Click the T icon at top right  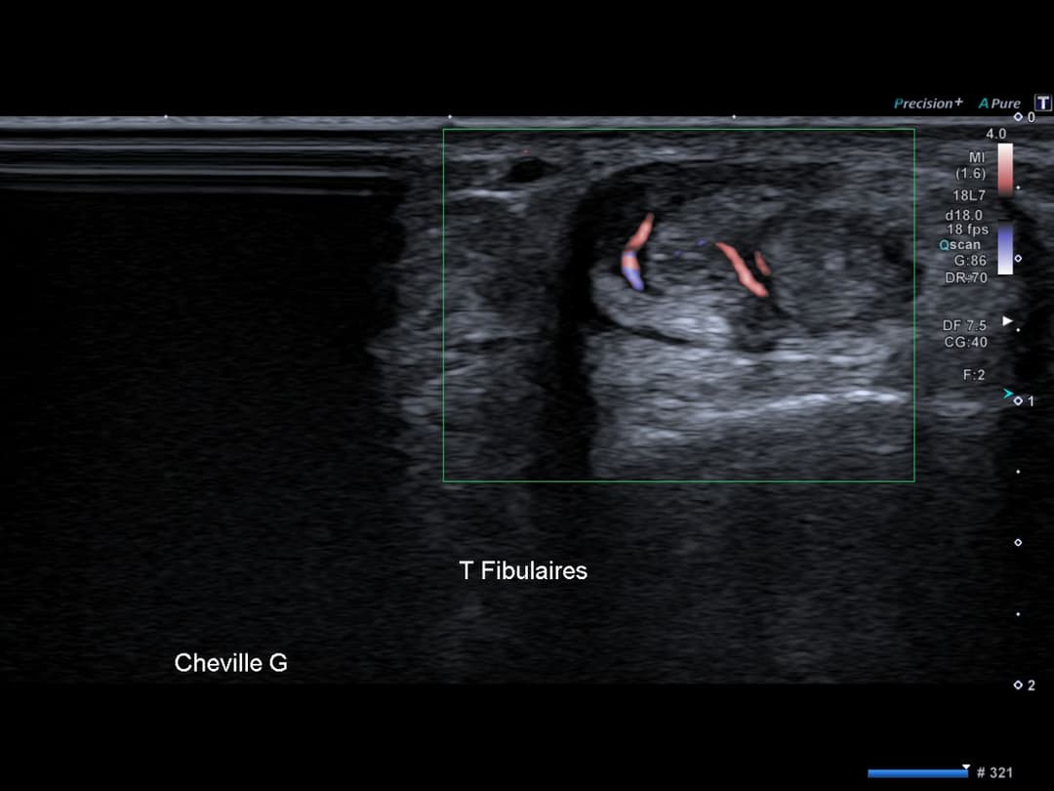[x=1042, y=103]
